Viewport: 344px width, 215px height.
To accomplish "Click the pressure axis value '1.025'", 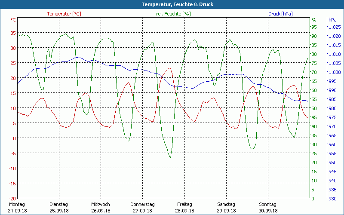I will pyautogui.click(x=335, y=27).
